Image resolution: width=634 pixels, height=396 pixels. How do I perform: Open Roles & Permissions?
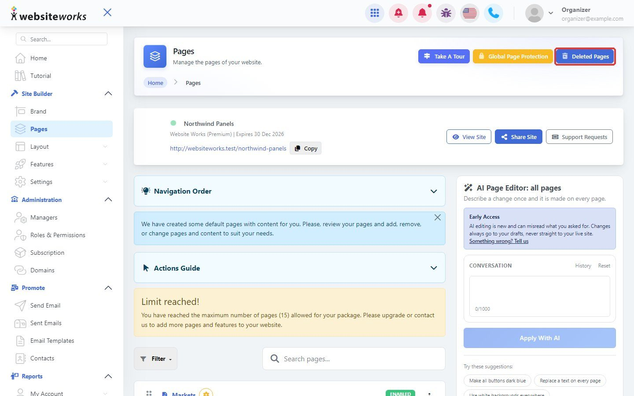(x=62, y=235)
